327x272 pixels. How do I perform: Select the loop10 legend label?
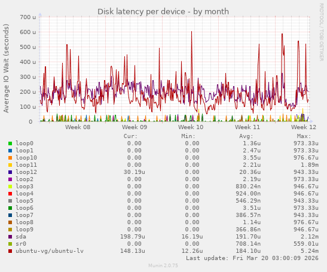click(x=26, y=158)
